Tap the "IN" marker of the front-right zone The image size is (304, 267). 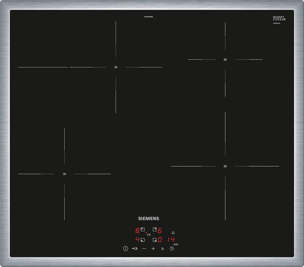tap(225, 166)
